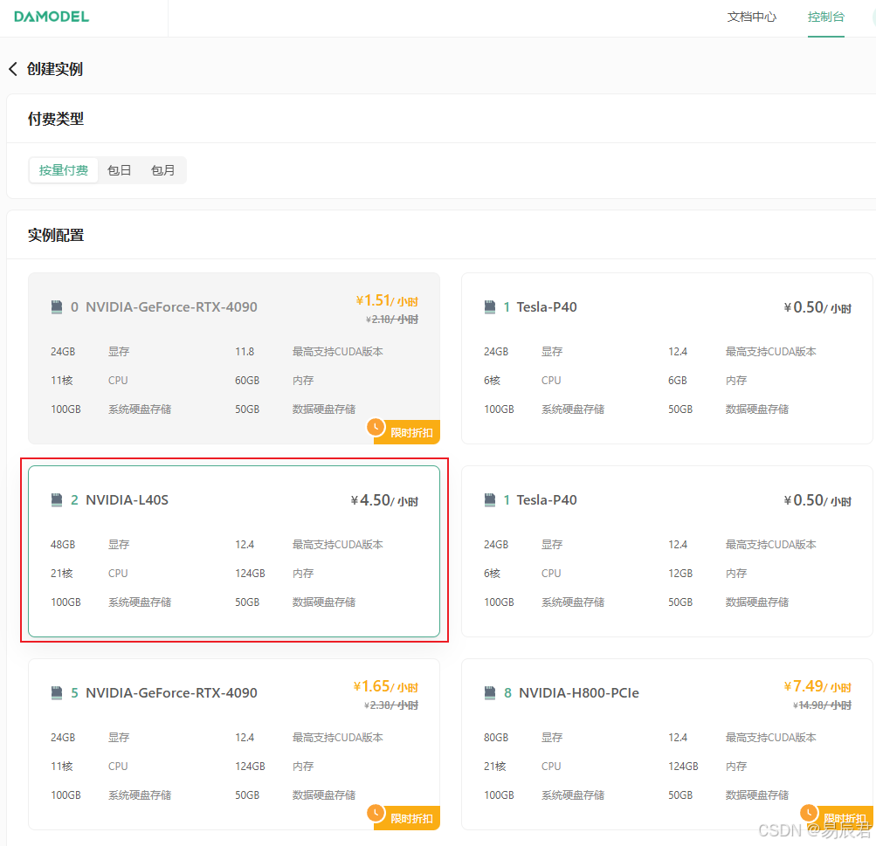Click the 创建实例 page title

[55, 69]
